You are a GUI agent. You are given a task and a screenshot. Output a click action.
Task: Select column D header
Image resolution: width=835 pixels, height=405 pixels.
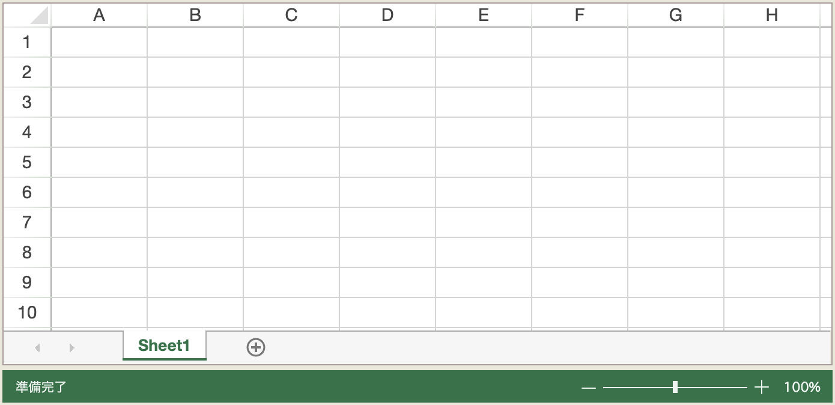387,16
